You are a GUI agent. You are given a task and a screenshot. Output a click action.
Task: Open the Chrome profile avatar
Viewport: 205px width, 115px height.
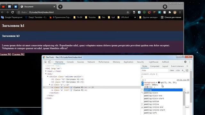point(175,12)
